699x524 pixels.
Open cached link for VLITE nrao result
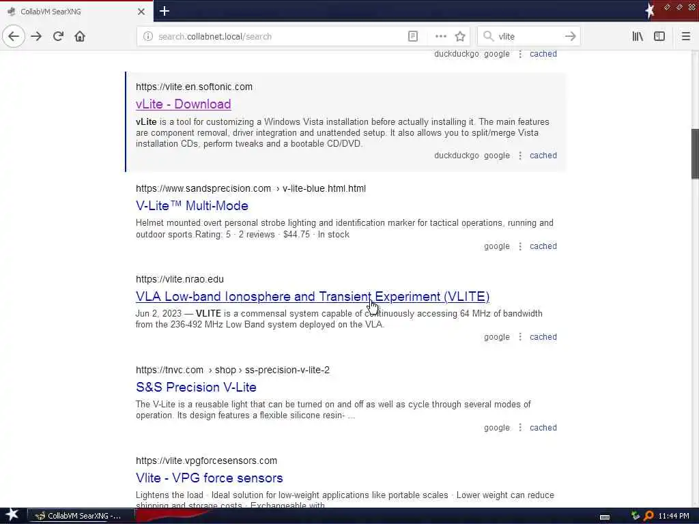(x=543, y=337)
